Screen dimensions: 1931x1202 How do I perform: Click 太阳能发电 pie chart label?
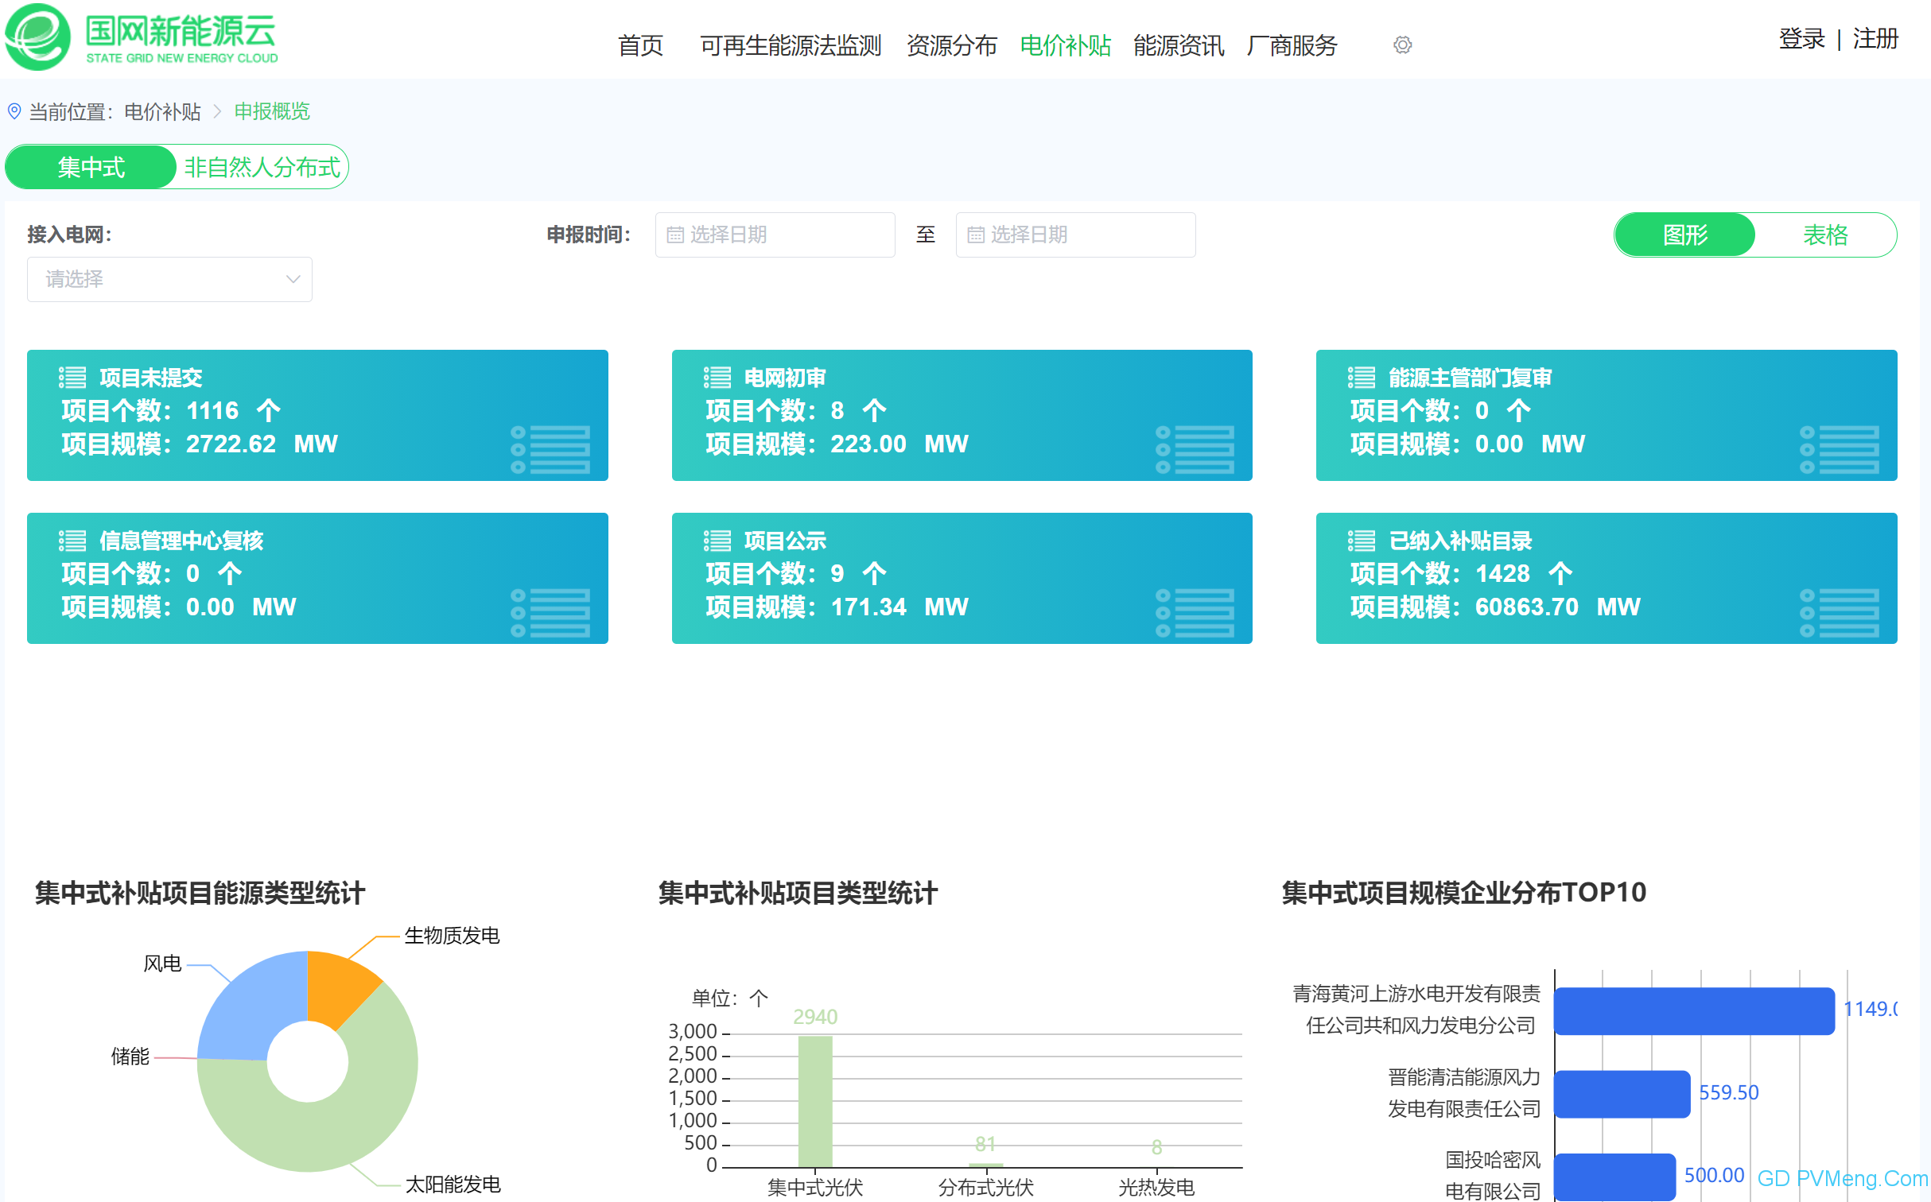coord(453,1185)
